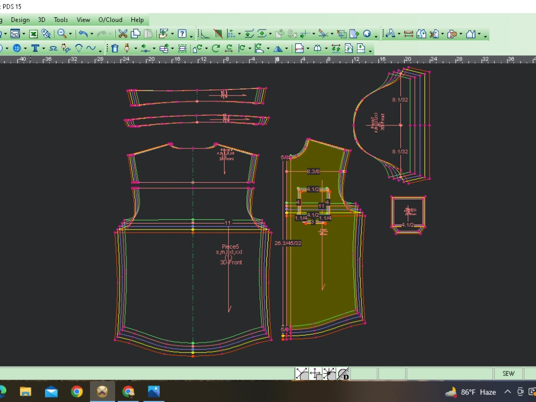Screen dimensions: 536x402
Task: Select the Text tool
Action: (x=35, y=48)
